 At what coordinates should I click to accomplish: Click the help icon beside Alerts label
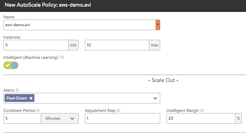(x=18, y=90)
